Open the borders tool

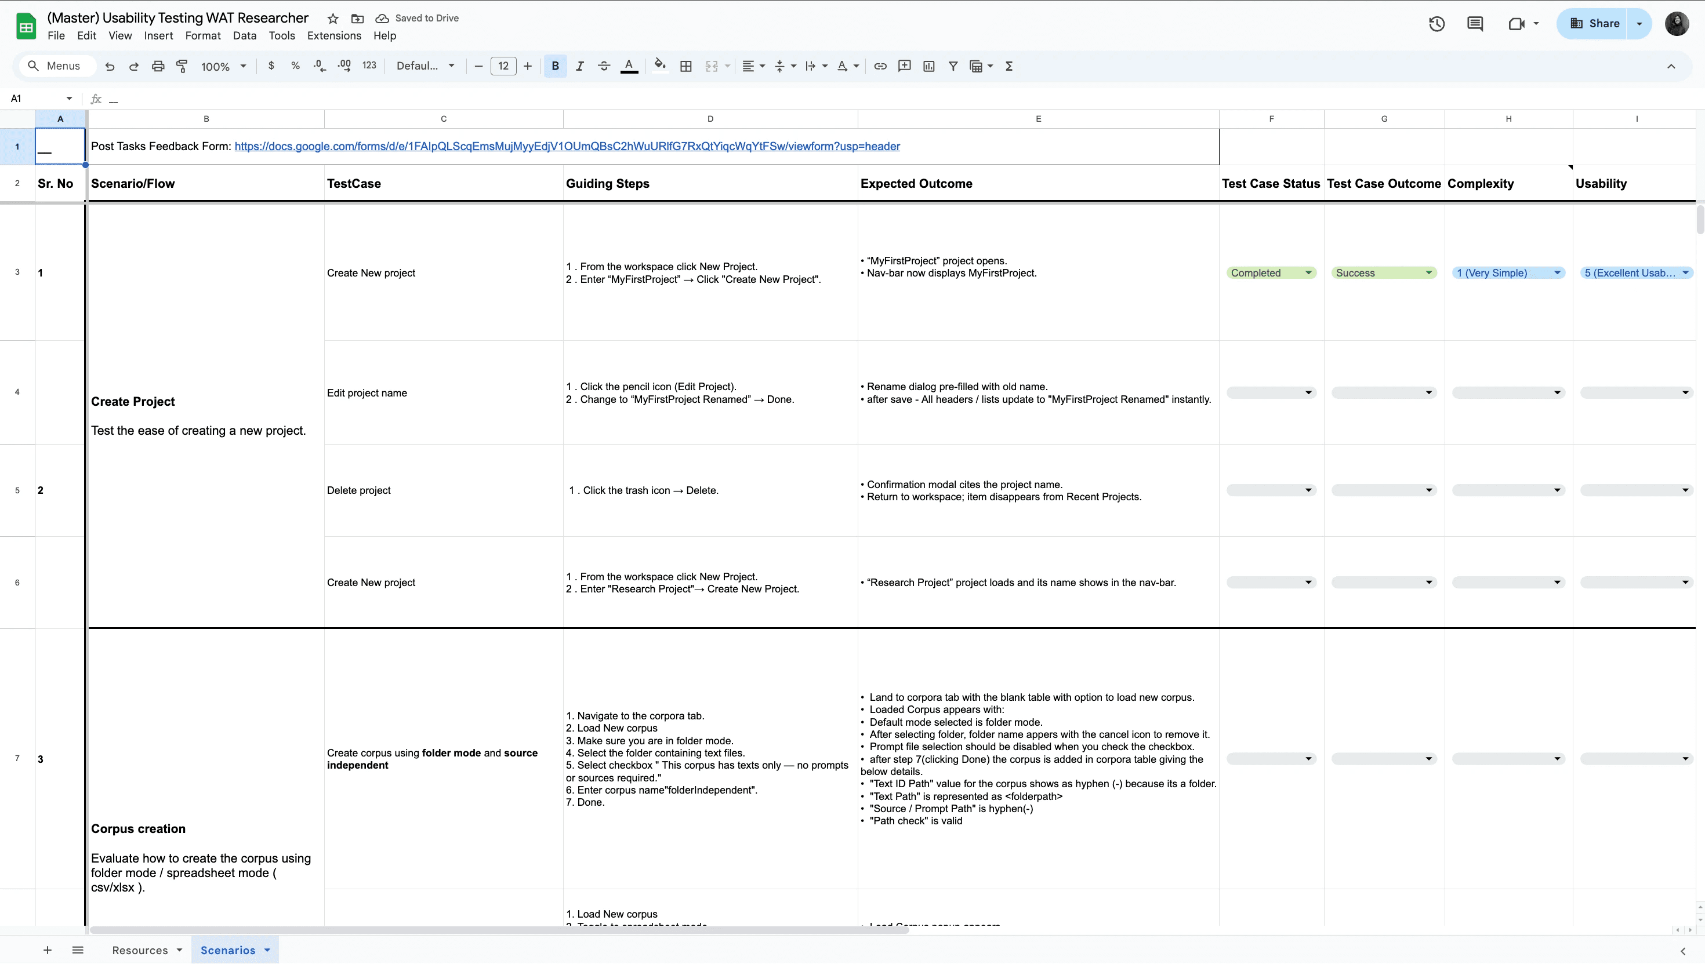[x=685, y=66]
